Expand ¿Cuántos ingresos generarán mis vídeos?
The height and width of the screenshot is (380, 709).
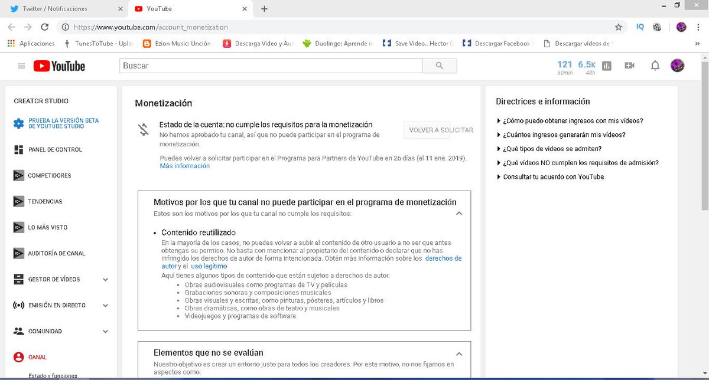pyautogui.click(x=561, y=135)
